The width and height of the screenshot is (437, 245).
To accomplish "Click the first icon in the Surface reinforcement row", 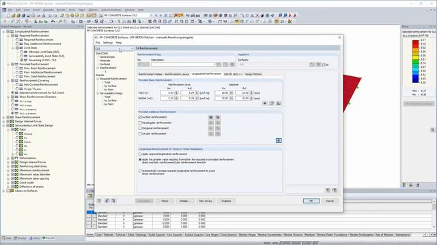I will 211,117.
